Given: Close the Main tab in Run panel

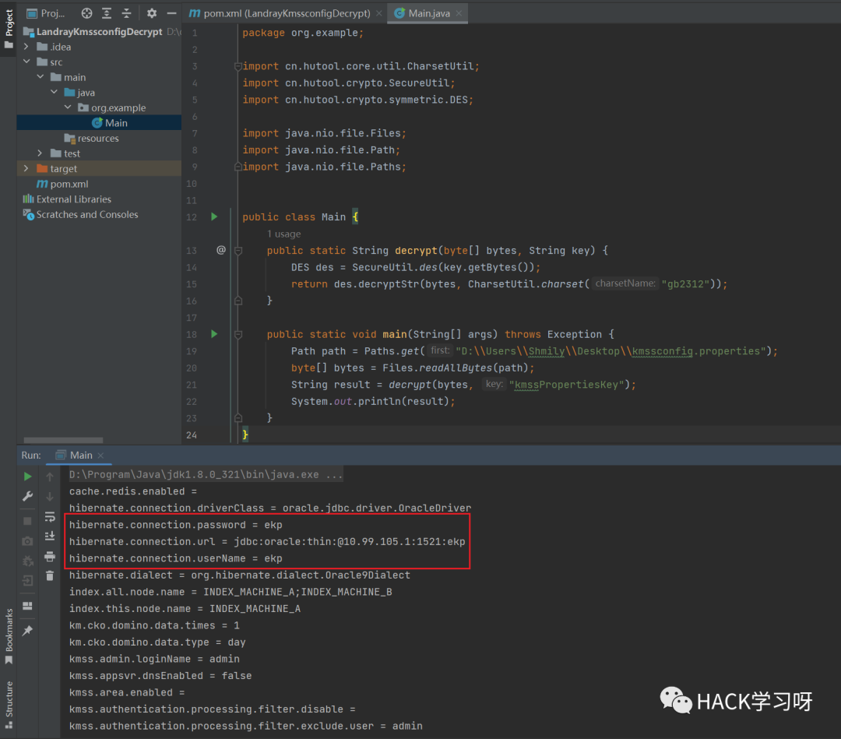Looking at the screenshot, I should coord(101,456).
